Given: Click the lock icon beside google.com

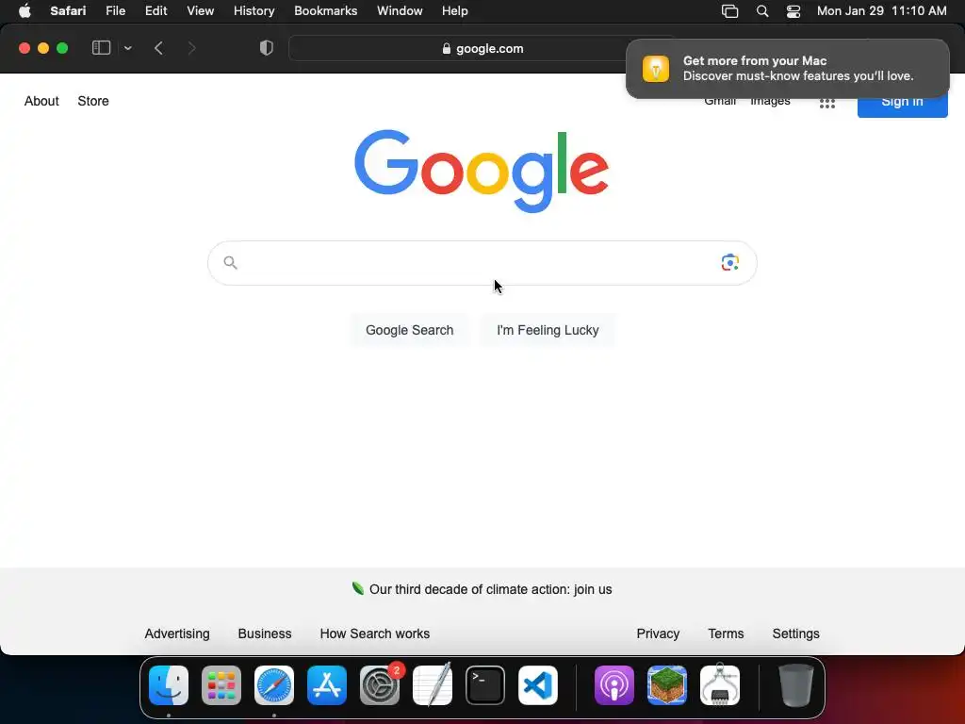Looking at the screenshot, I should click(x=447, y=49).
